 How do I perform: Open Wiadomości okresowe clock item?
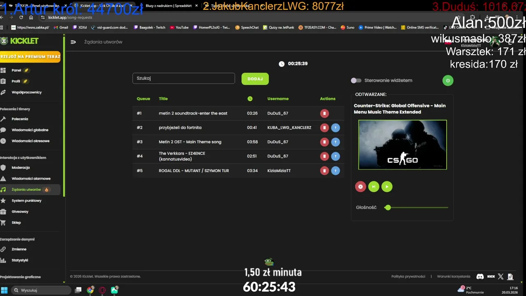30,141
